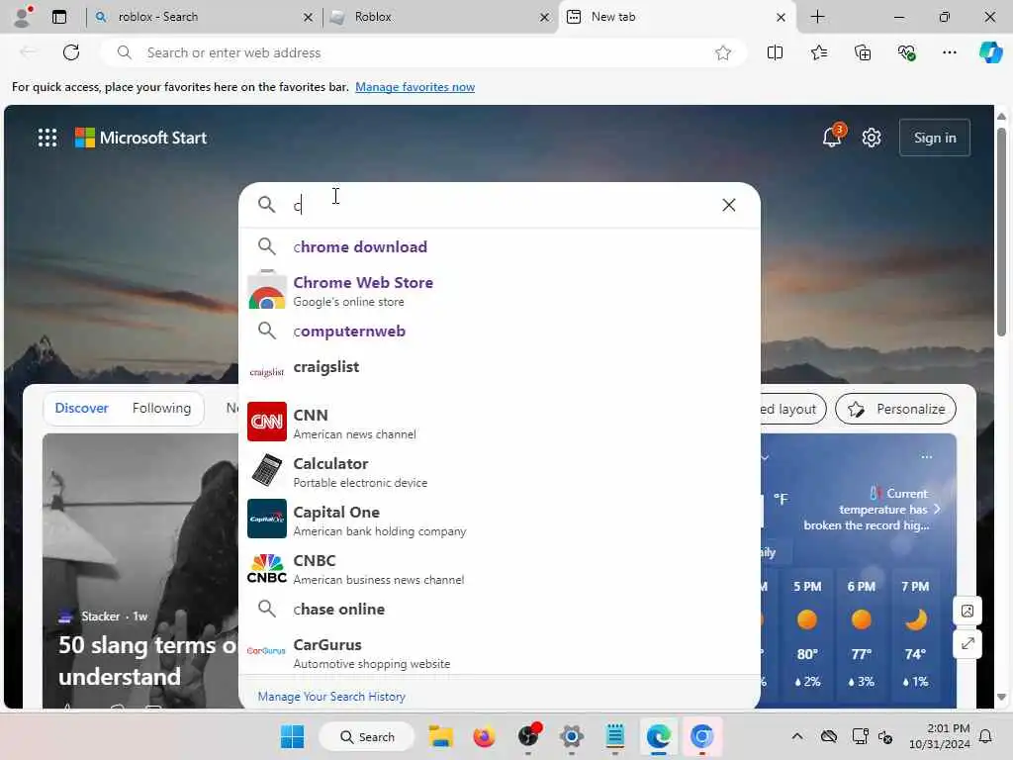
Task: Open a new tab with plus button
Action: 817,17
